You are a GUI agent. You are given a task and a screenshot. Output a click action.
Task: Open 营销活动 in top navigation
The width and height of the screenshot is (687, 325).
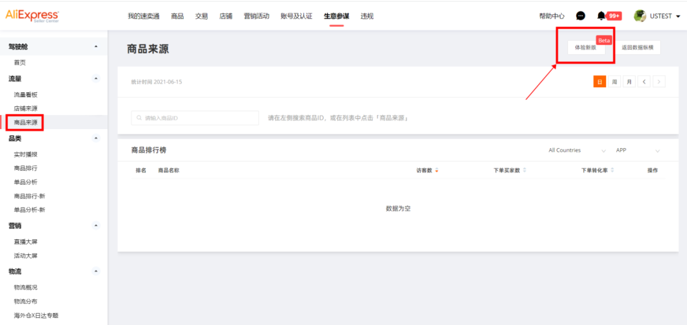point(256,16)
